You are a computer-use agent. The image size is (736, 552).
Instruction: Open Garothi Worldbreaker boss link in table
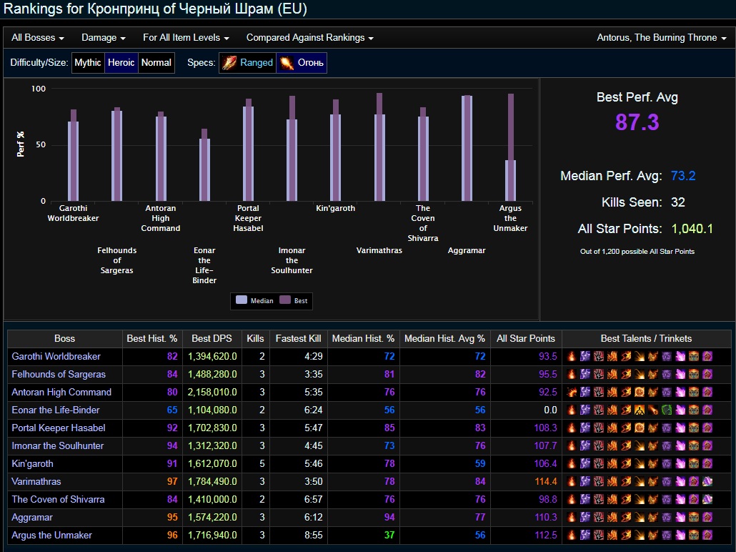[56, 357]
